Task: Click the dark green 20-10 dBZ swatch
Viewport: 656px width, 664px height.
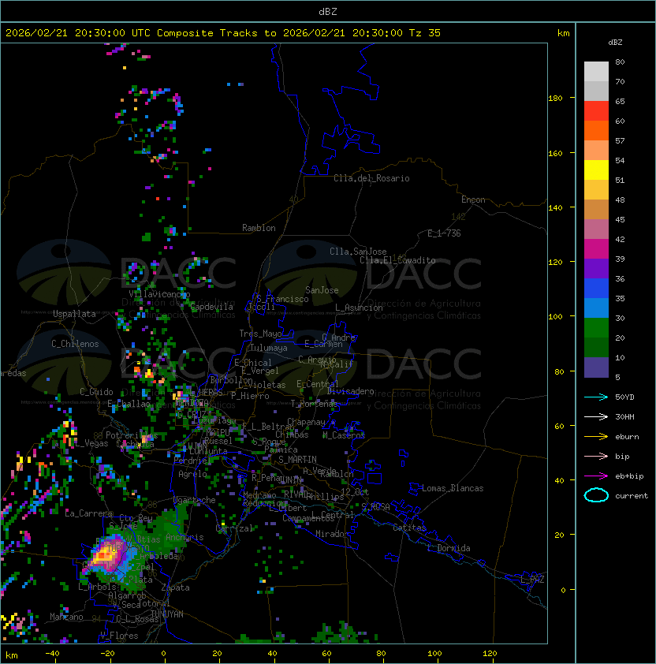Action: (596, 347)
